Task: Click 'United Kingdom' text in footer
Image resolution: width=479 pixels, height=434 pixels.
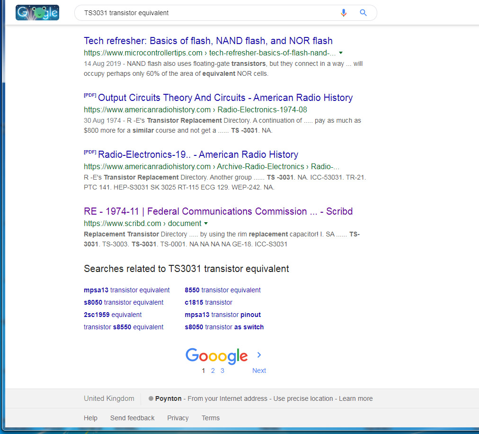Action: click(x=109, y=398)
